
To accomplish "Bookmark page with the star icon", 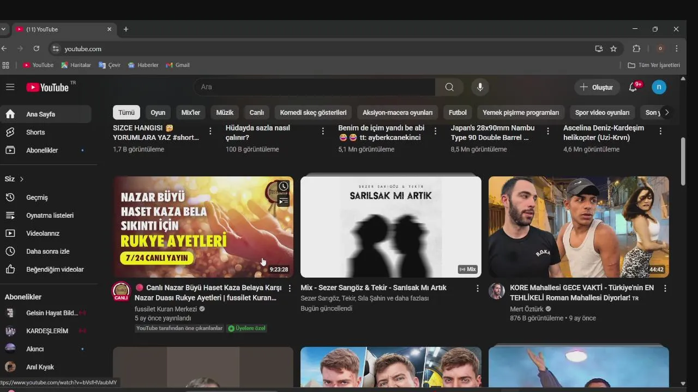I will (x=613, y=48).
